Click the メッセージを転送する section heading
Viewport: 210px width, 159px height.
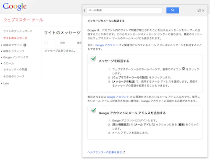114,61
